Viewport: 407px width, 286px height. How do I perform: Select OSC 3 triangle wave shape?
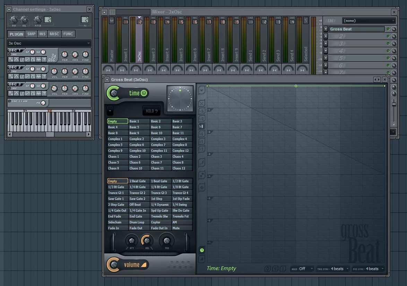coord(16,93)
